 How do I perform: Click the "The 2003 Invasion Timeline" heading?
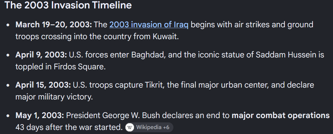(x=68, y=5)
